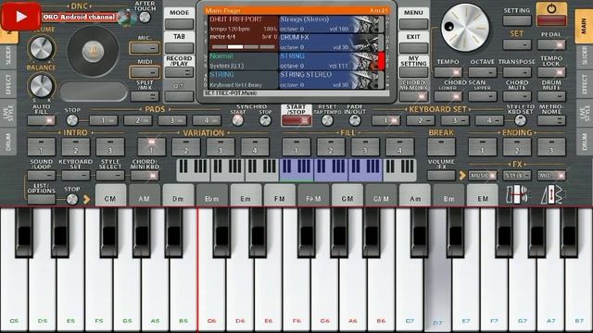
Task: Open the SETTING button
Action: [x=517, y=20]
